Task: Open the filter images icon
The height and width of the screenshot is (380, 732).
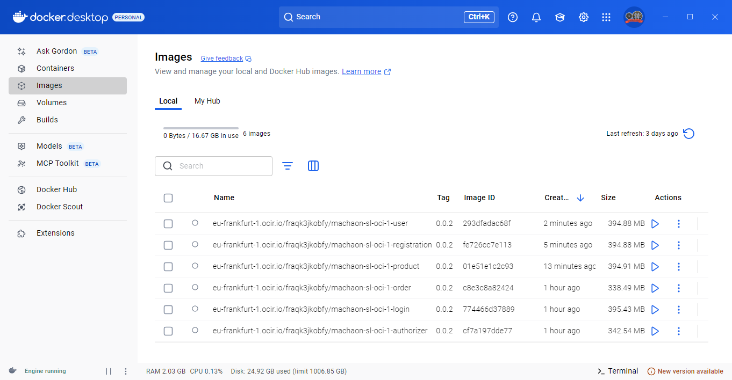Action: coord(288,166)
